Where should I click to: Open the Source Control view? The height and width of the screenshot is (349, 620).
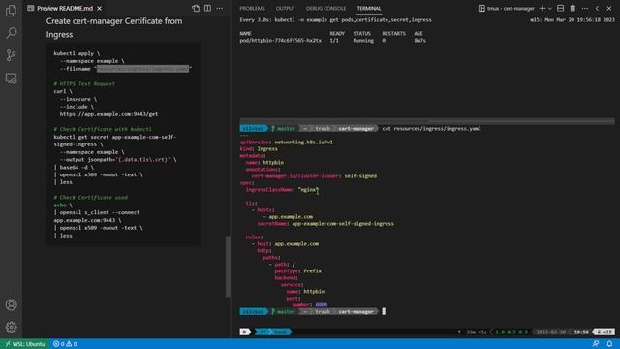pos(11,55)
